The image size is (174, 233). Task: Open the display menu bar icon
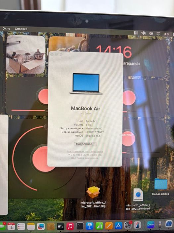(158, 34)
